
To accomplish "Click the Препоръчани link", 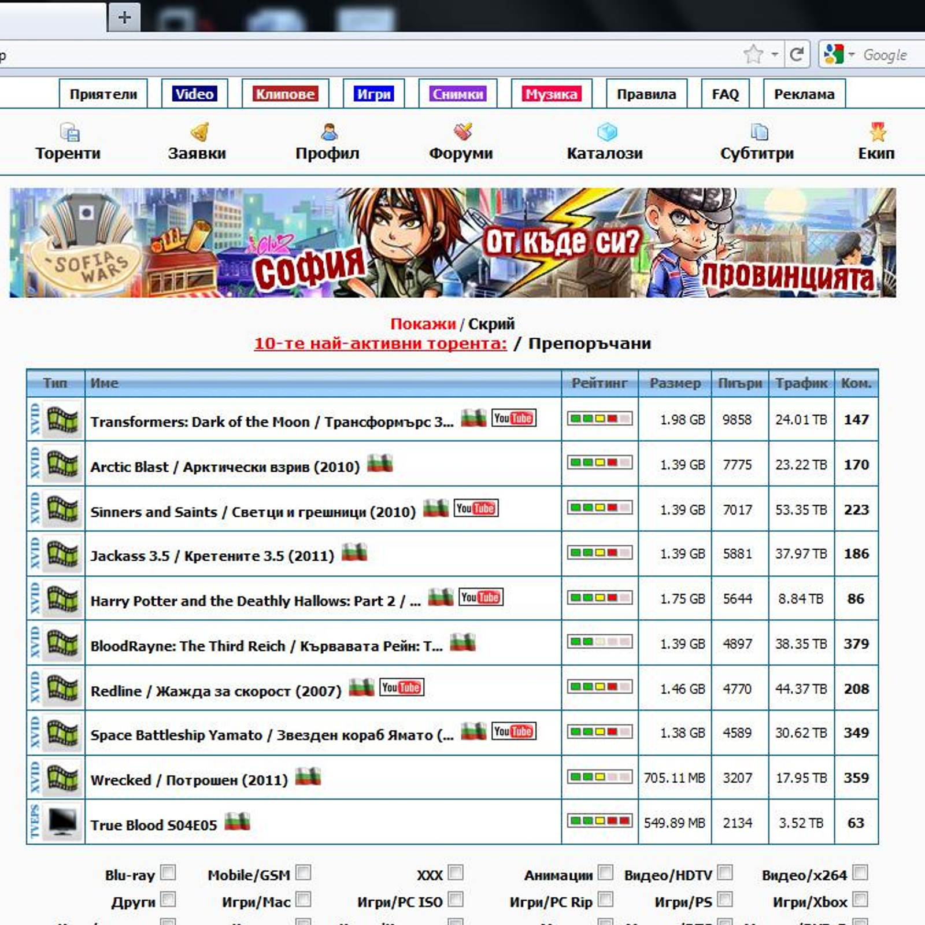I will [590, 343].
